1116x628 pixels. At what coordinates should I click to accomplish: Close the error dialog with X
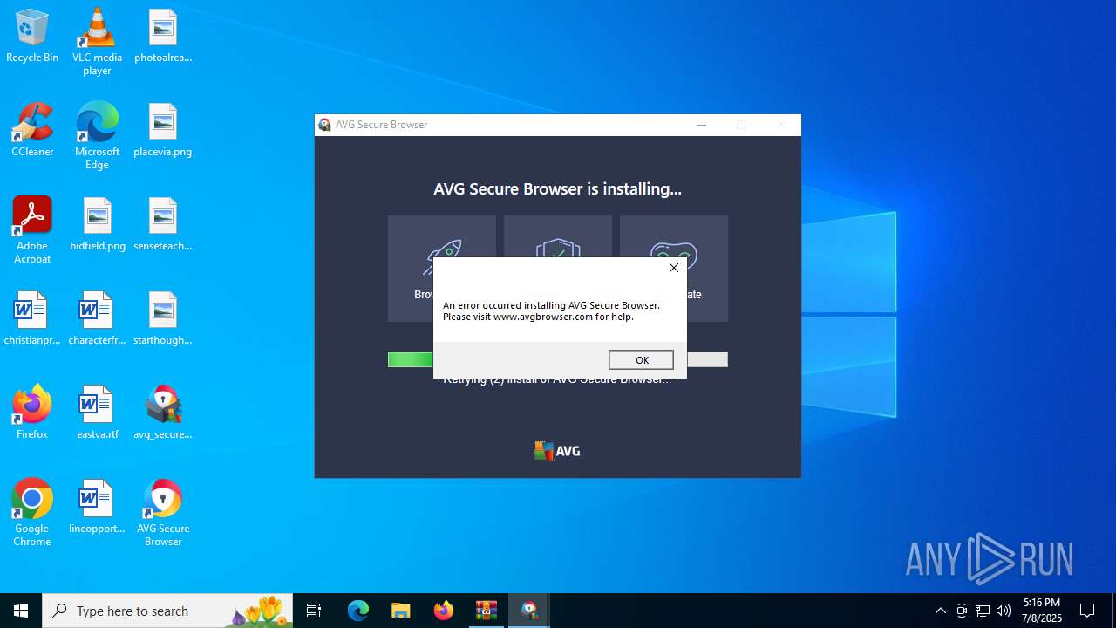click(673, 268)
